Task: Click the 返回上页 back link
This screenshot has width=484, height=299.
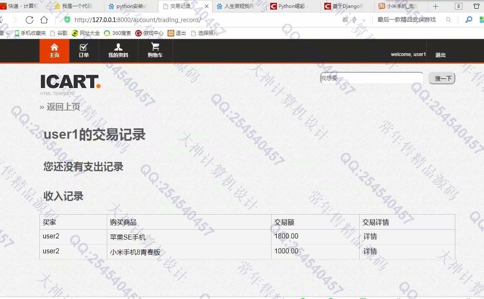Action: [63, 107]
